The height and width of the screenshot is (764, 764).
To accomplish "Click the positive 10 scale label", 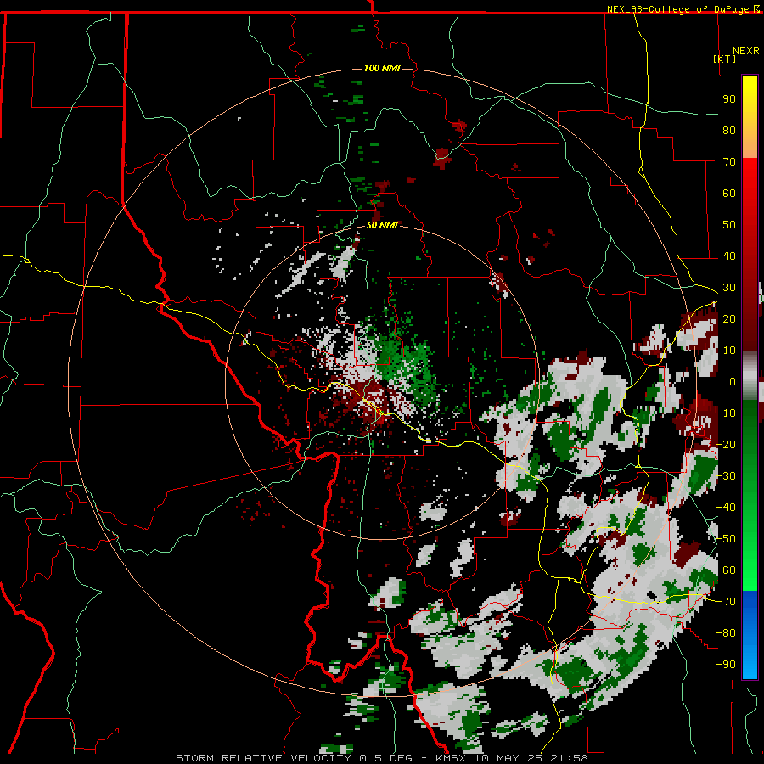I will click(x=729, y=351).
